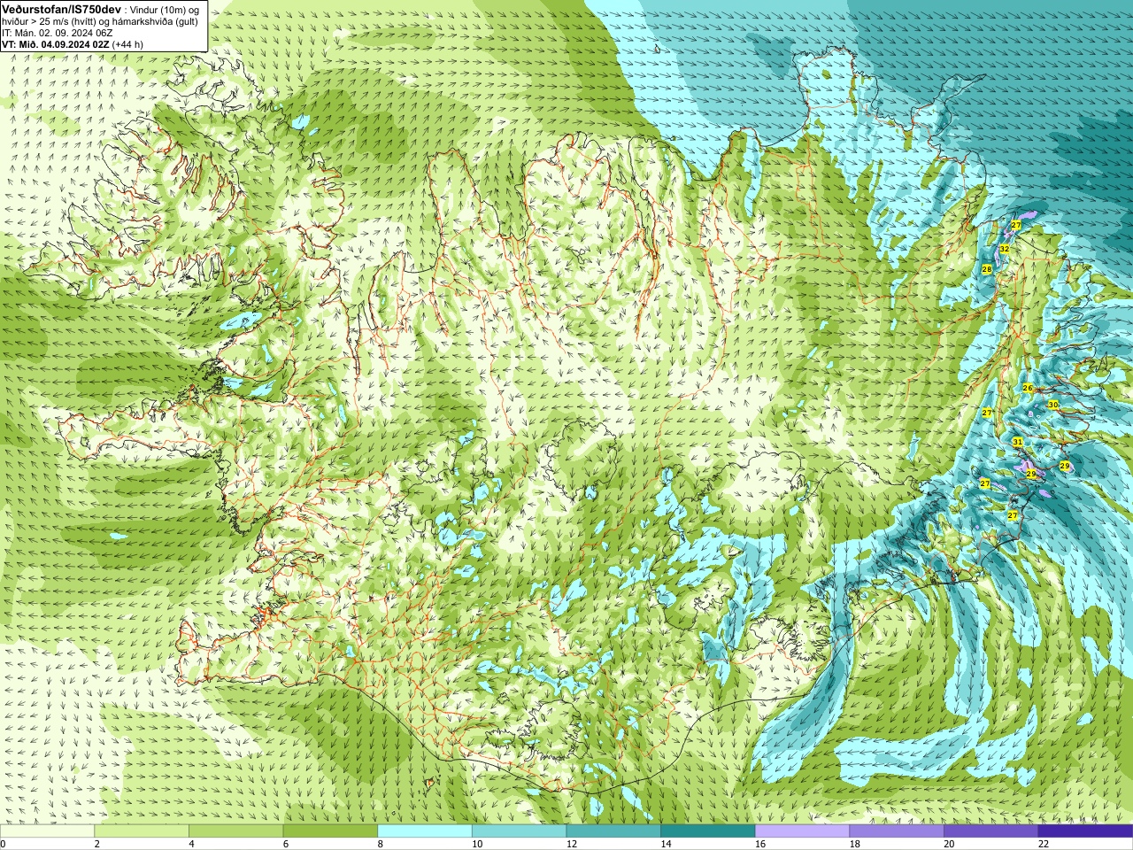Click the yellow 30 max gust marker
This screenshot has width=1133, height=850.
pos(1053,405)
